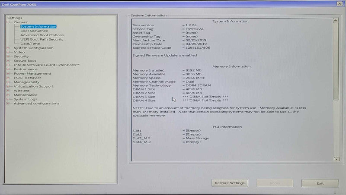The width and height of the screenshot is (346, 195).
Task: Click the Memory Speed value 2666 MHz
Action: [x=195, y=78]
